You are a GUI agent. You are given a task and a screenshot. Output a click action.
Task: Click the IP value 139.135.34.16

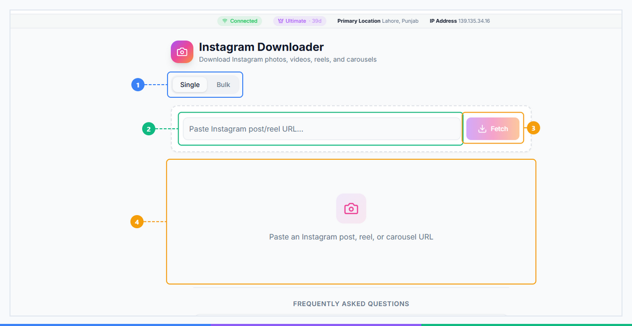tap(474, 21)
